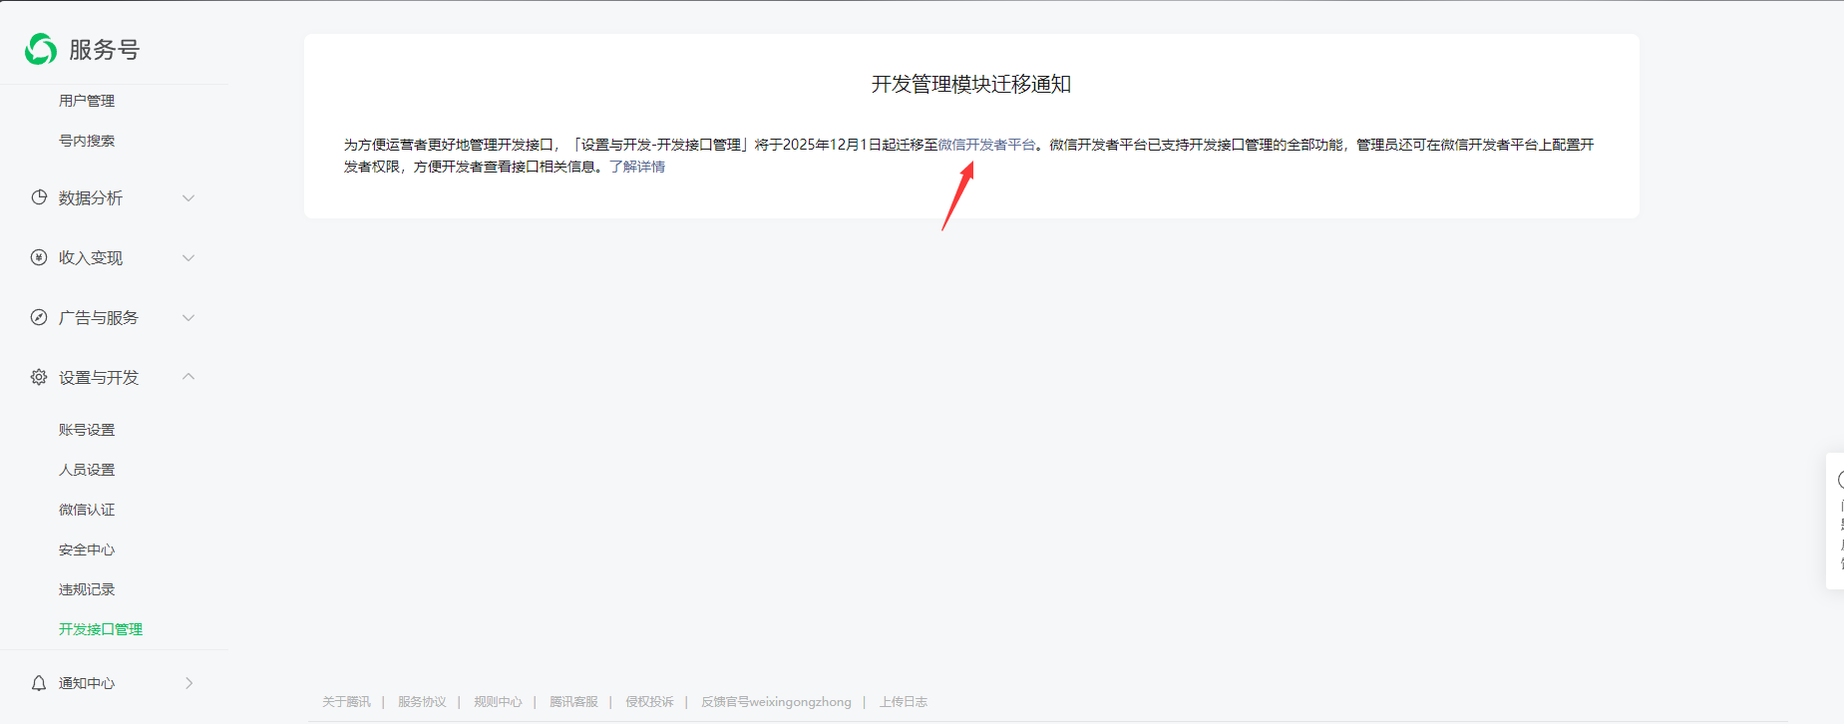Click 反馈官号weixingongzhong footer link

pyautogui.click(x=776, y=702)
